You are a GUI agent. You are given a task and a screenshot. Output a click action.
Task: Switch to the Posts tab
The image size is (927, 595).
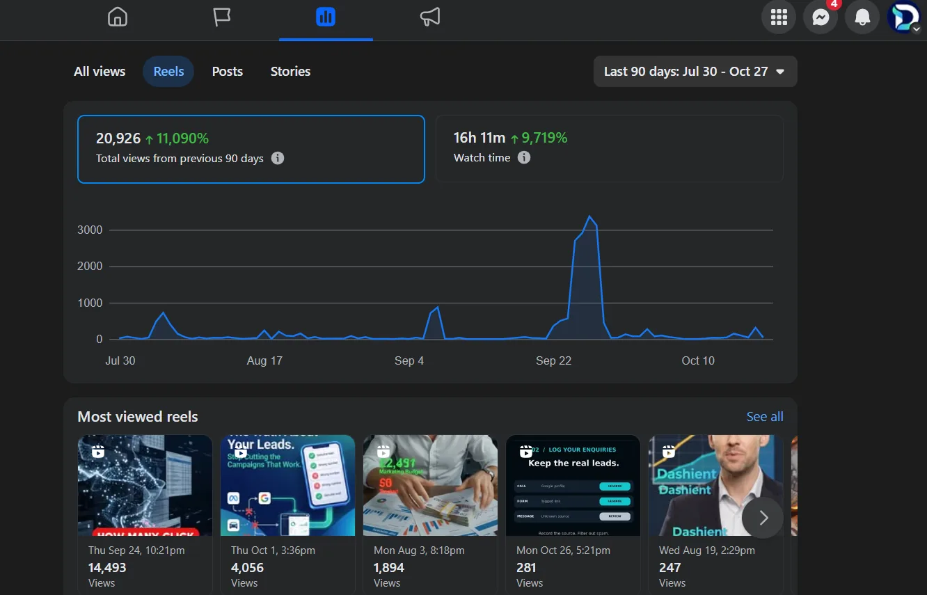pyautogui.click(x=228, y=71)
